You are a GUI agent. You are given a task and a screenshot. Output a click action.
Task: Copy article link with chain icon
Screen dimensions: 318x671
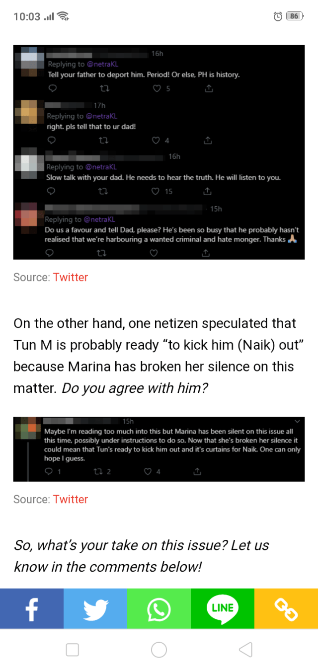286,608
